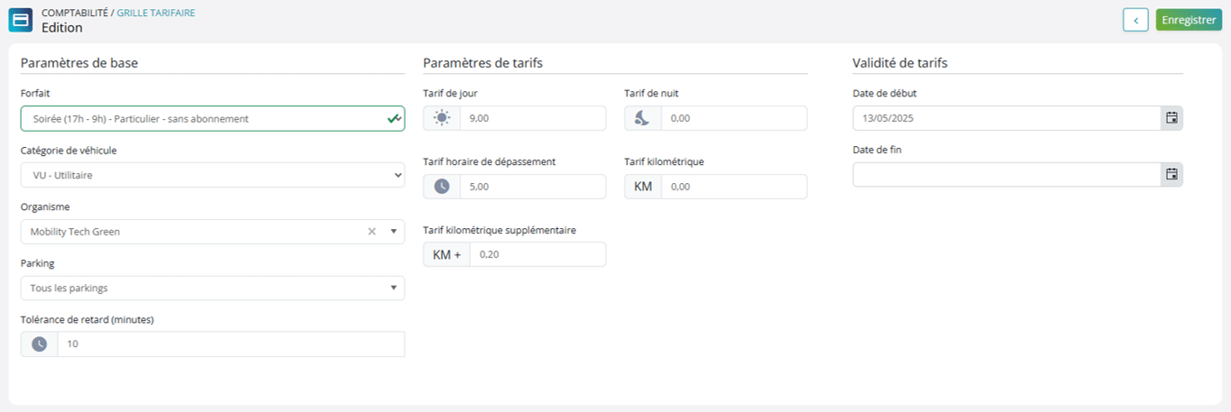Click the back arrow button
Image resolution: width=1231 pixels, height=412 pixels.
click(x=1135, y=20)
